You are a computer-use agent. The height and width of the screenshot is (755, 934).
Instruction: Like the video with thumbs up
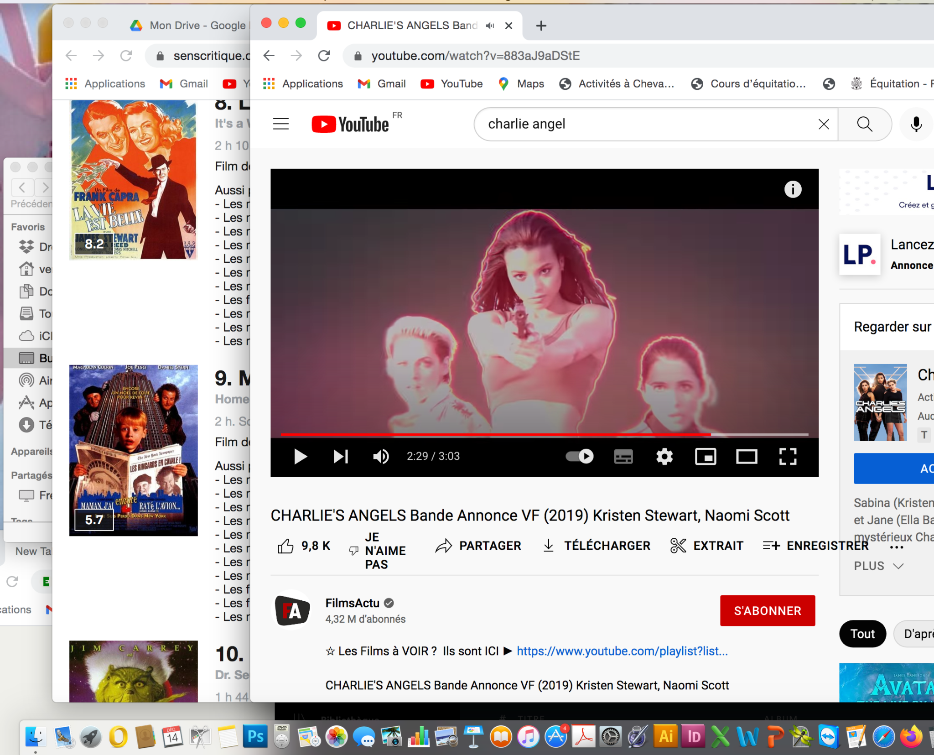[303, 546]
